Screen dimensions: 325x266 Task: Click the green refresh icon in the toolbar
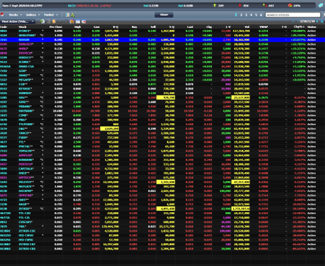coord(42,21)
